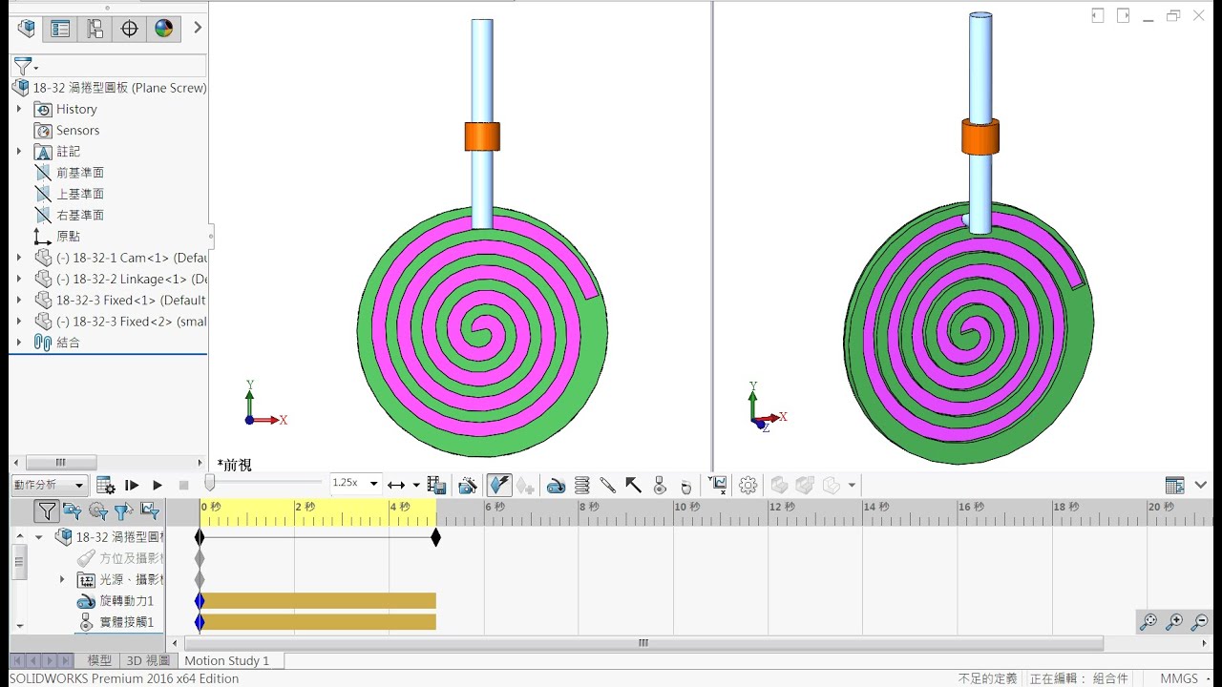Image resolution: width=1222 pixels, height=687 pixels.
Task: Open the PropertyManager tab
Action: [60, 29]
